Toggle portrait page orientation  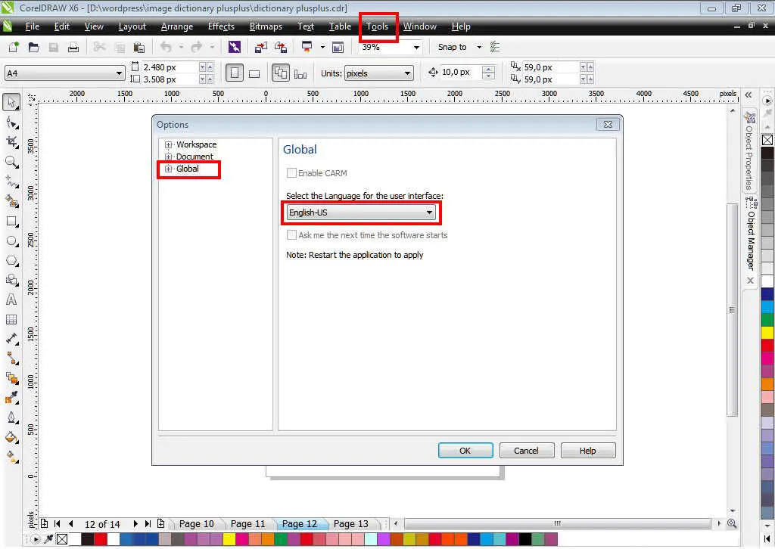click(x=235, y=73)
